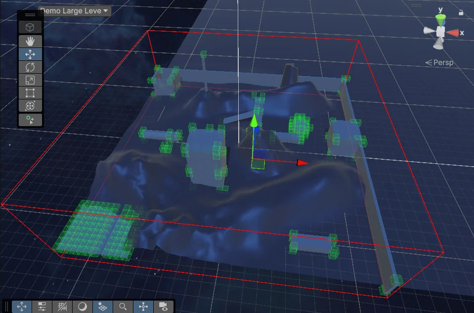Toggle the grid plane button in bottom toolbar

click(103, 307)
